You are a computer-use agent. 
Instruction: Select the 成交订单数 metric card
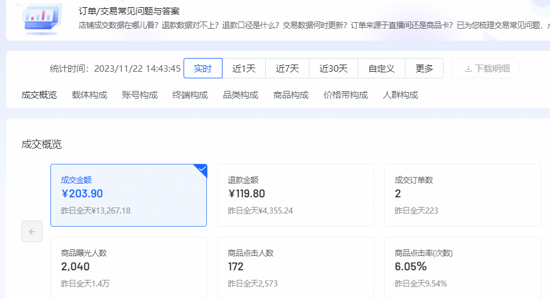coord(462,195)
